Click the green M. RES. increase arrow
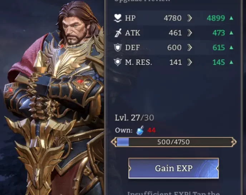The height and width of the screenshot is (195, 246). click(231, 62)
